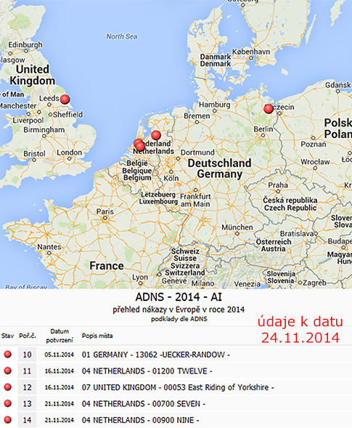
Task: Click the Bratislava label on the map
Action: point(297,234)
